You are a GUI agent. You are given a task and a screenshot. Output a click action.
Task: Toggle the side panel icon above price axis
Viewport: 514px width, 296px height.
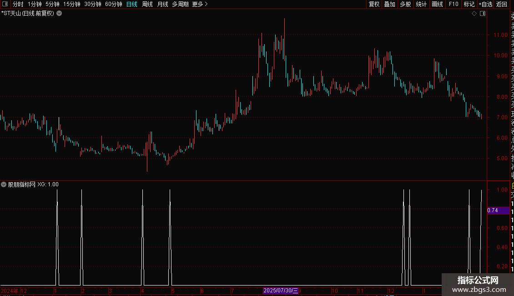(x=483, y=14)
